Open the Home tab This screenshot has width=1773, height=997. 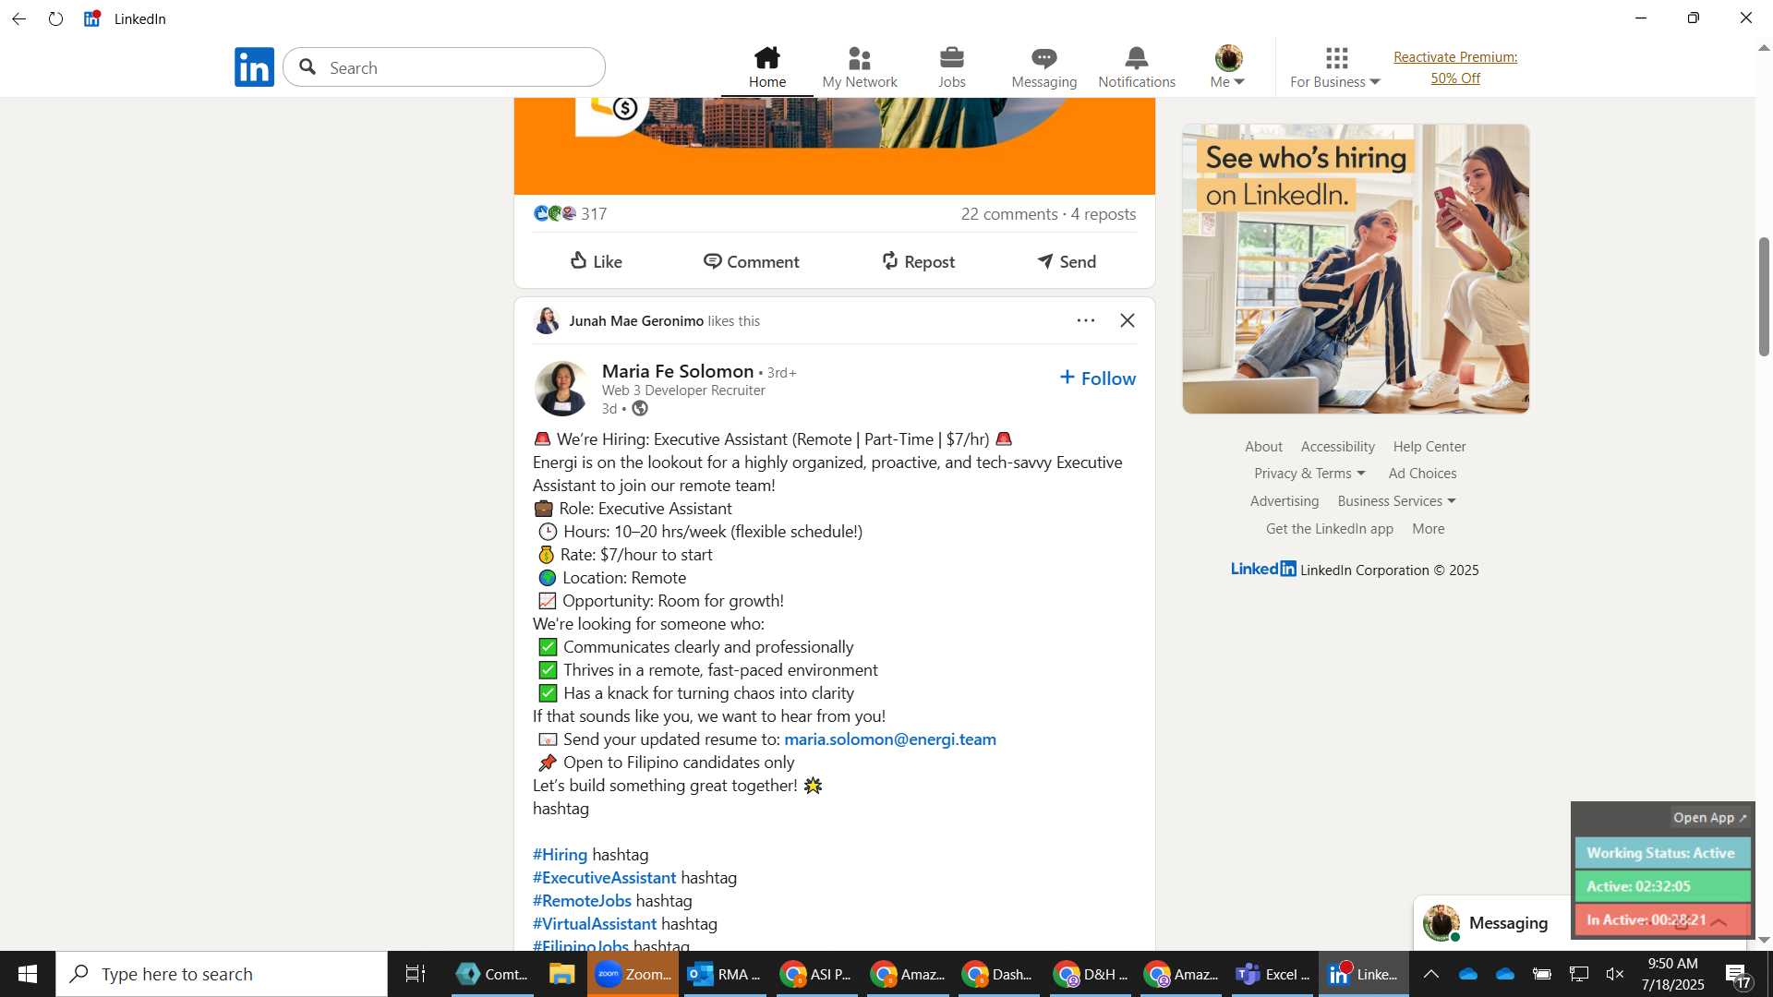tap(767, 67)
